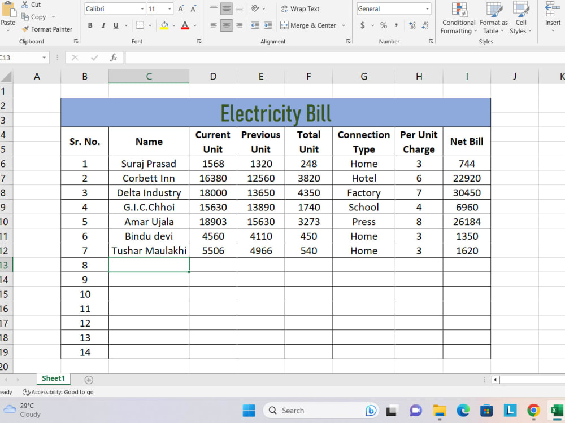Click Decrease Font Size icon

193,8
